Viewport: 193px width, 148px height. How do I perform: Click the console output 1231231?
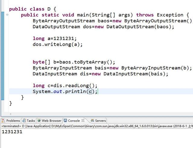[12, 132]
